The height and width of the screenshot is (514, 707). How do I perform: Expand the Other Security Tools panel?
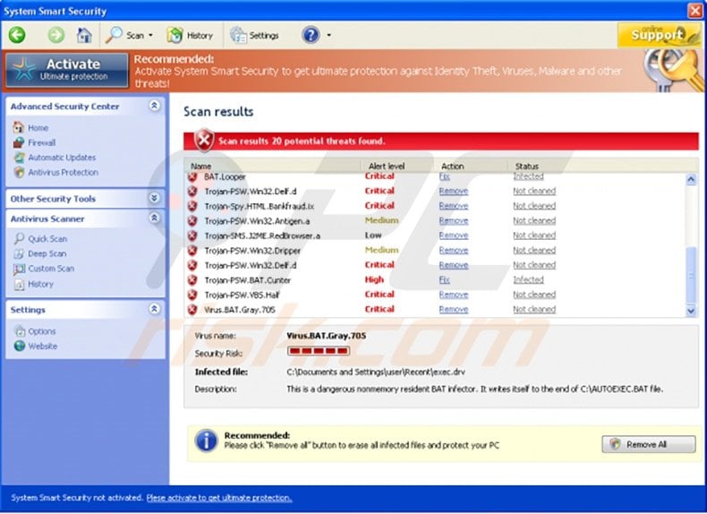[154, 198]
